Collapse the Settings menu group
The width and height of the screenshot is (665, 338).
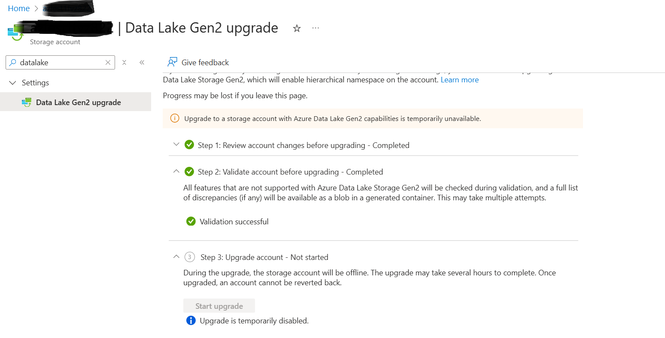tap(12, 83)
